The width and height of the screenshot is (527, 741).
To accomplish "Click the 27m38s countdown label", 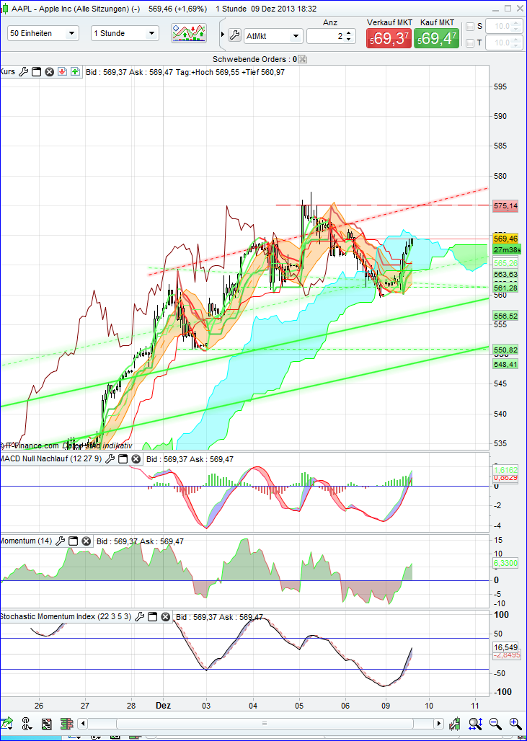I will pos(507,249).
